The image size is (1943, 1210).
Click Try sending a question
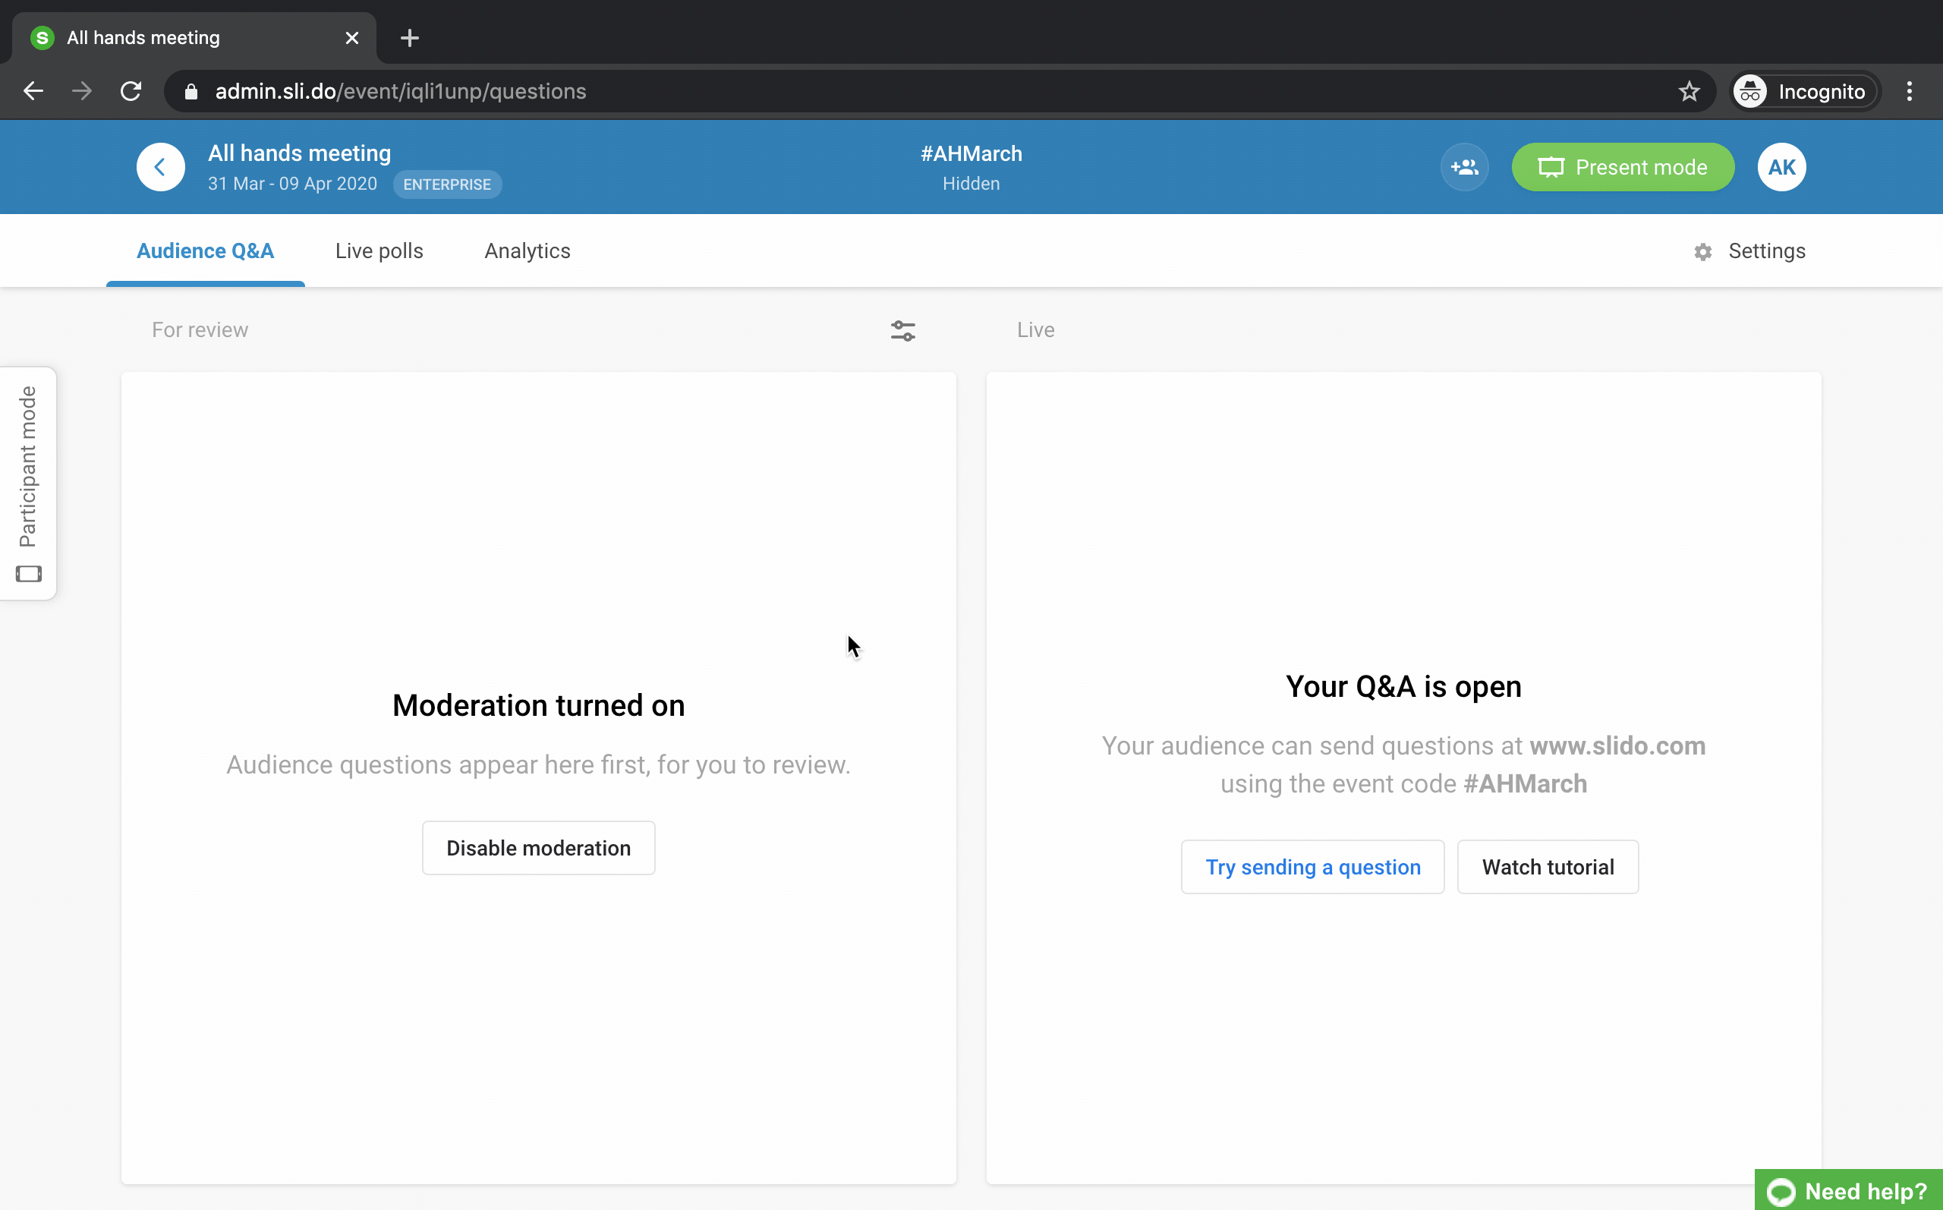coord(1313,867)
